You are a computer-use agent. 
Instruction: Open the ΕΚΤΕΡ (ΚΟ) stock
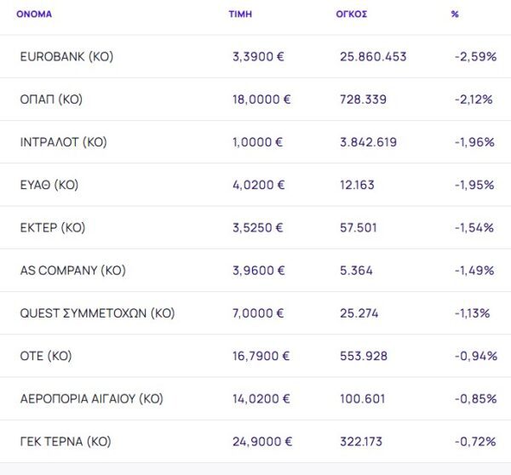[53, 228]
